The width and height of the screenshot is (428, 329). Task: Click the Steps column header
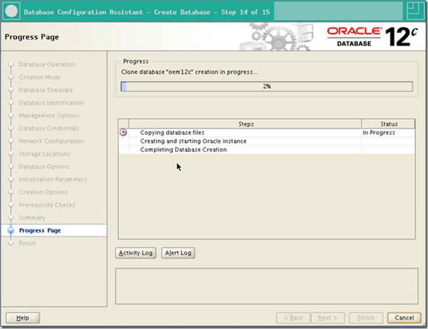[246, 124]
